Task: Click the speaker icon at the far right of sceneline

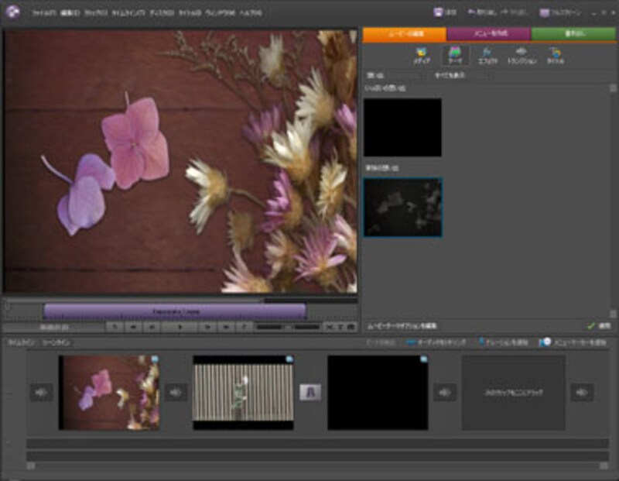Action: tap(582, 393)
